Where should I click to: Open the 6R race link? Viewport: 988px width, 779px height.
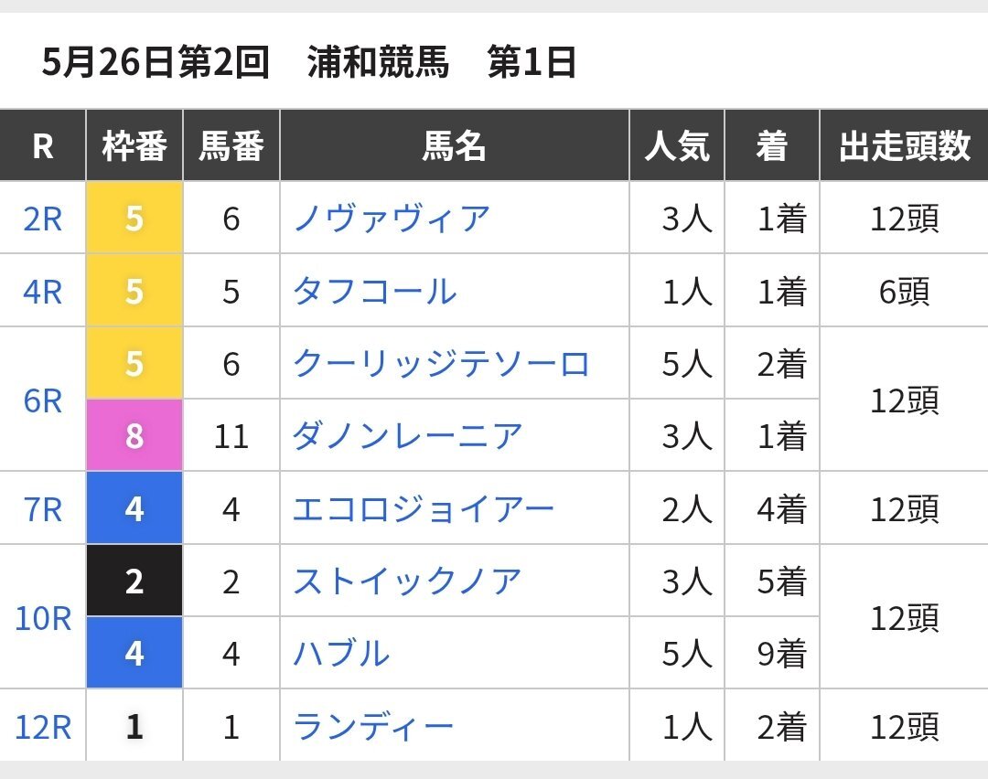(x=42, y=400)
